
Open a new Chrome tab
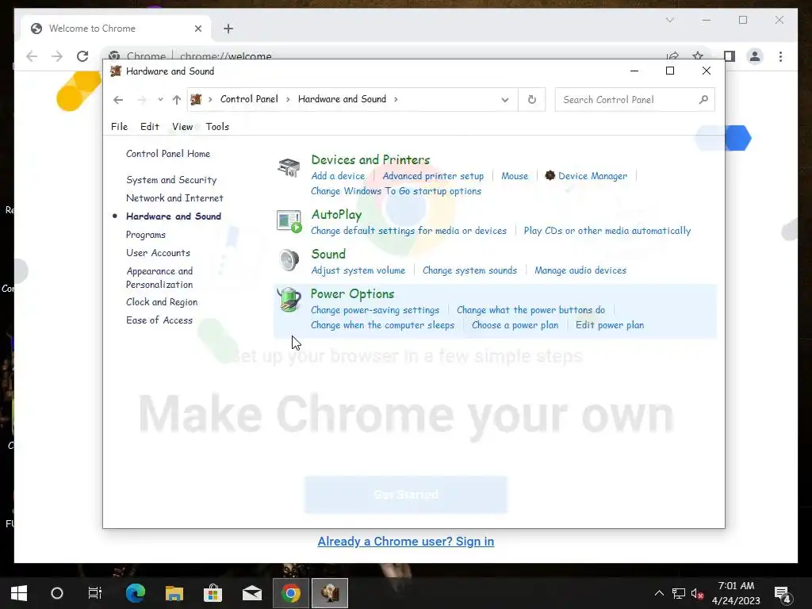coord(228,29)
